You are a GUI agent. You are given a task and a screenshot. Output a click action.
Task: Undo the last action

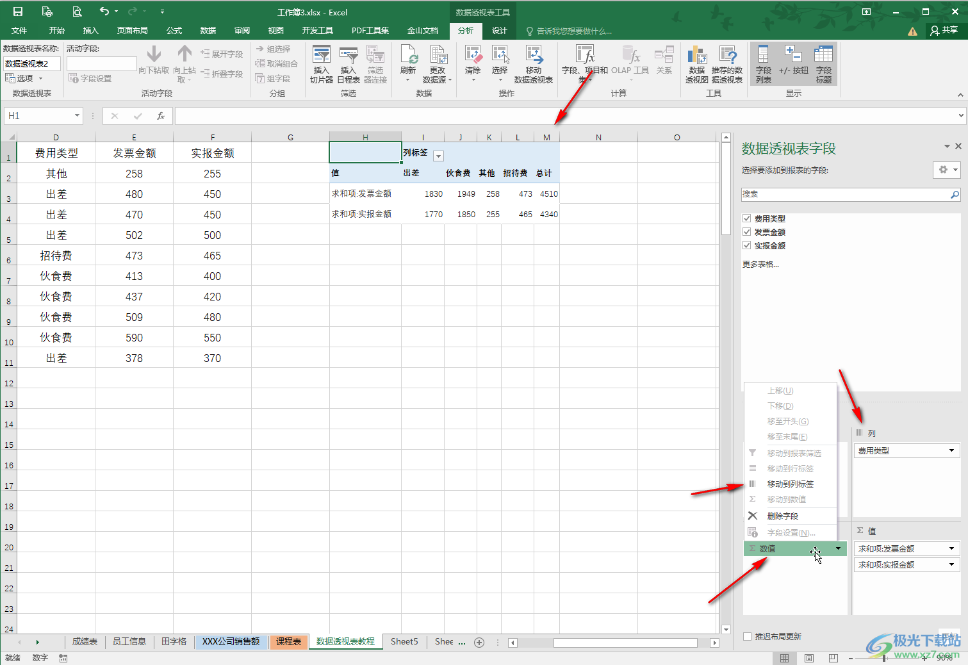click(104, 12)
